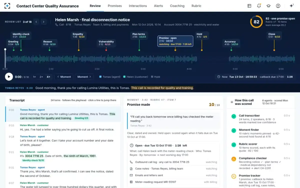
Task: Open the training graduation cap icon
Action: coord(268,6)
